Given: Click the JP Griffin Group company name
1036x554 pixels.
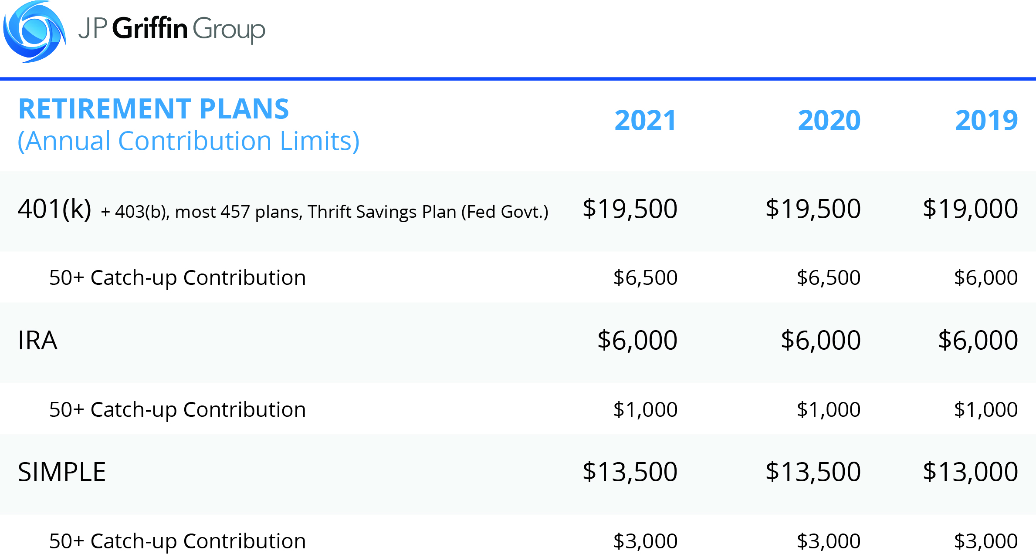Looking at the screenshot, I should click(x=172, y=30).
